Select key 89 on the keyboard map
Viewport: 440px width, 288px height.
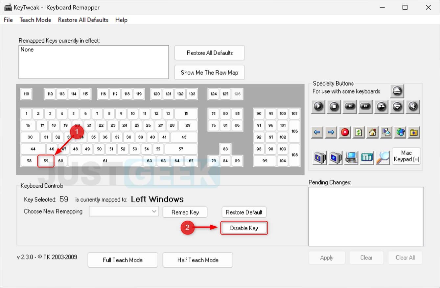(x=237, y=161)
